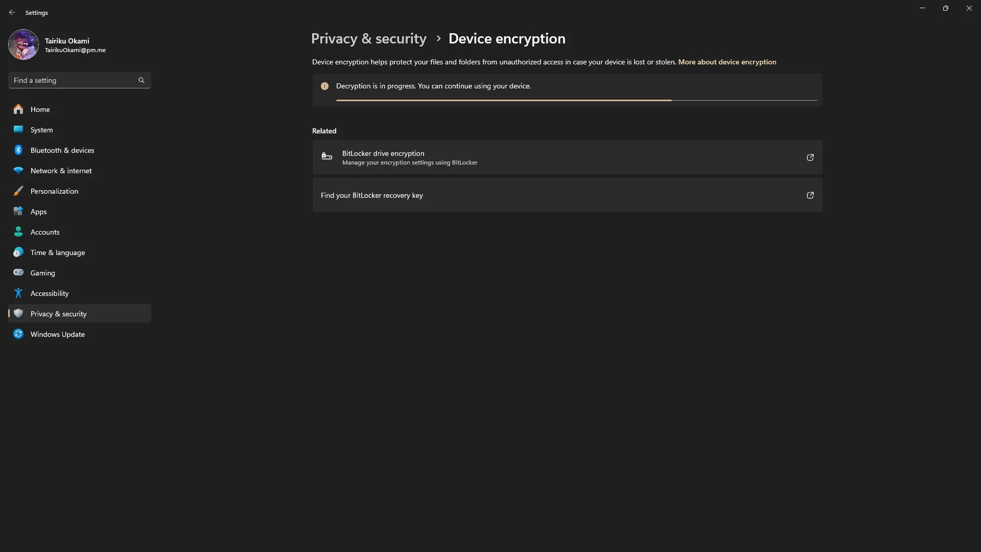981x552 pixels.
Task: Click the back arrow in Settings header
Action: click(12, 12)
